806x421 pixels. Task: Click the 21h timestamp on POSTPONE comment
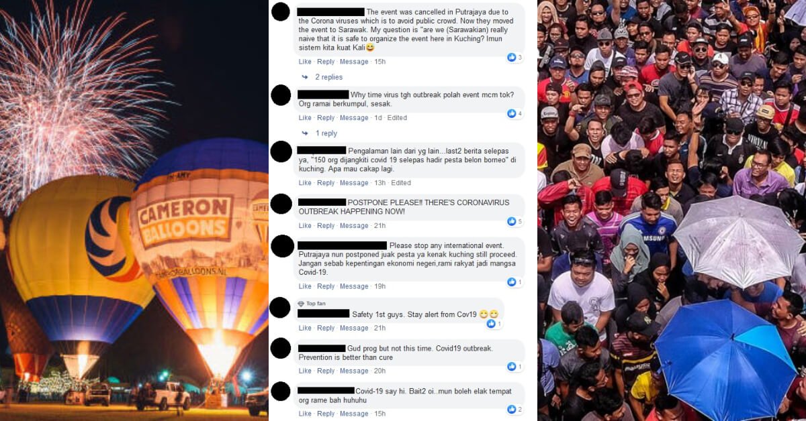379,226
